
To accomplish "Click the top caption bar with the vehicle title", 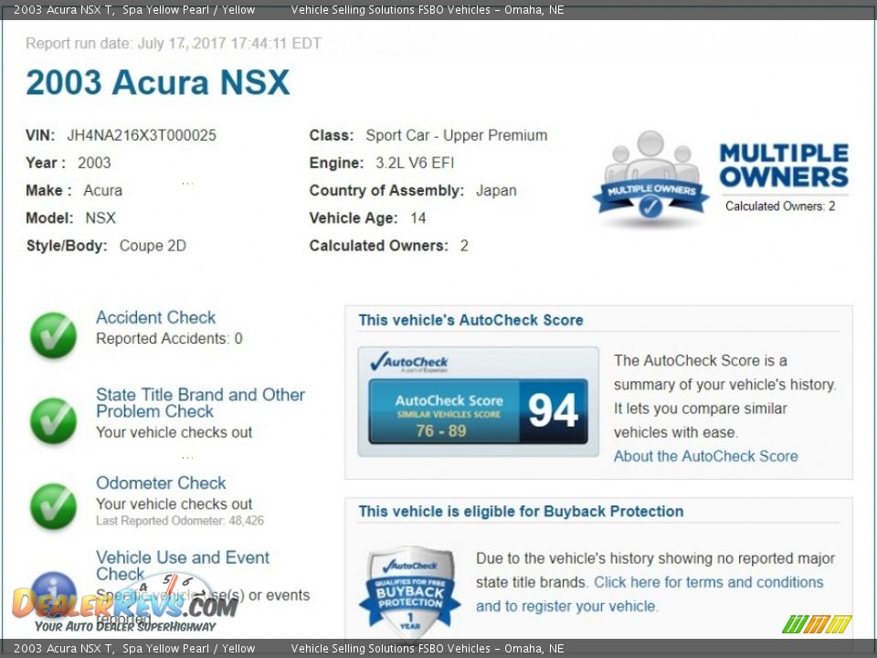I will 438,9.
